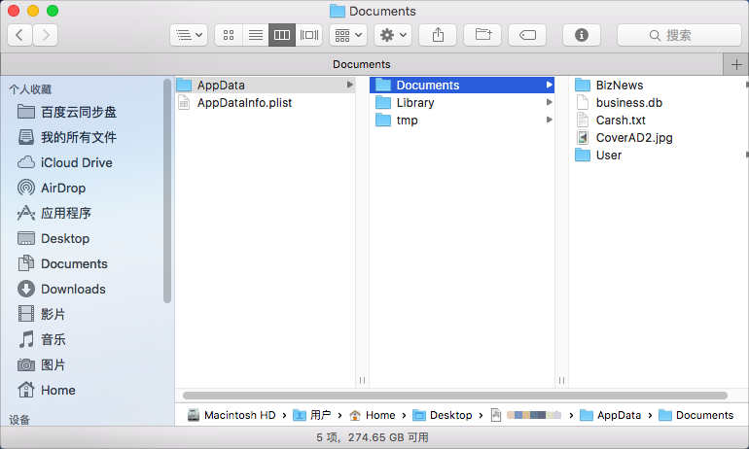Open 图片 in the sidebar
Image resolution: width=749 pixels, height=449 pixels.
(42, 365)
